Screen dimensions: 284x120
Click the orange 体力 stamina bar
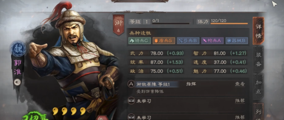[x=229, y=23]
